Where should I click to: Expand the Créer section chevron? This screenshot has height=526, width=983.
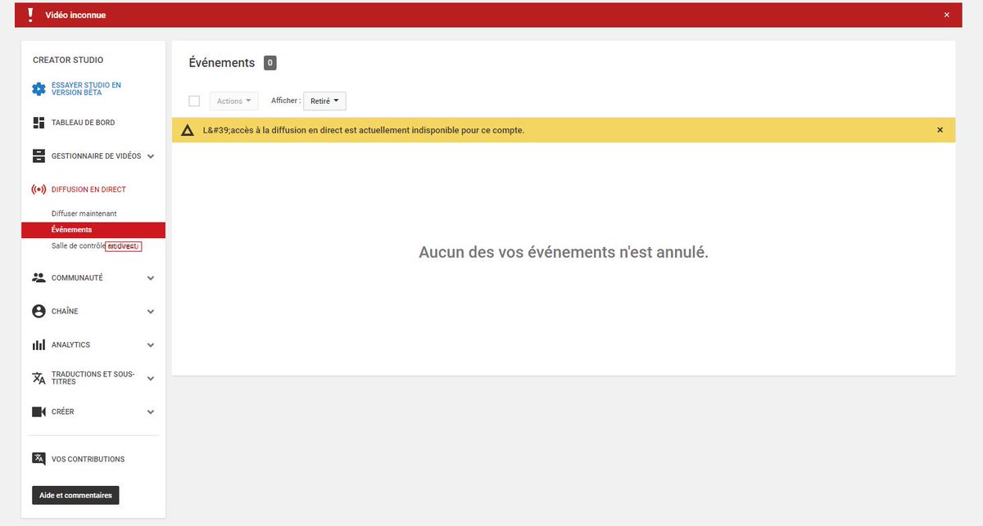151,412
